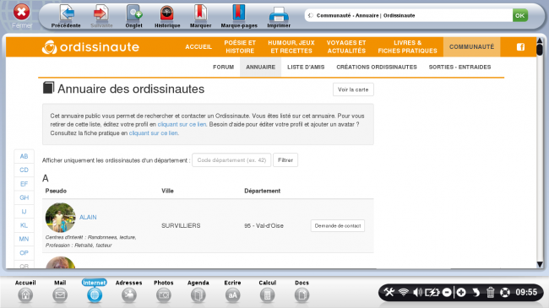This screenshot has height=308, width=549.
Task: Follow the first 'cliquant sur ce lien' profile link
Action: coord(182,124)
